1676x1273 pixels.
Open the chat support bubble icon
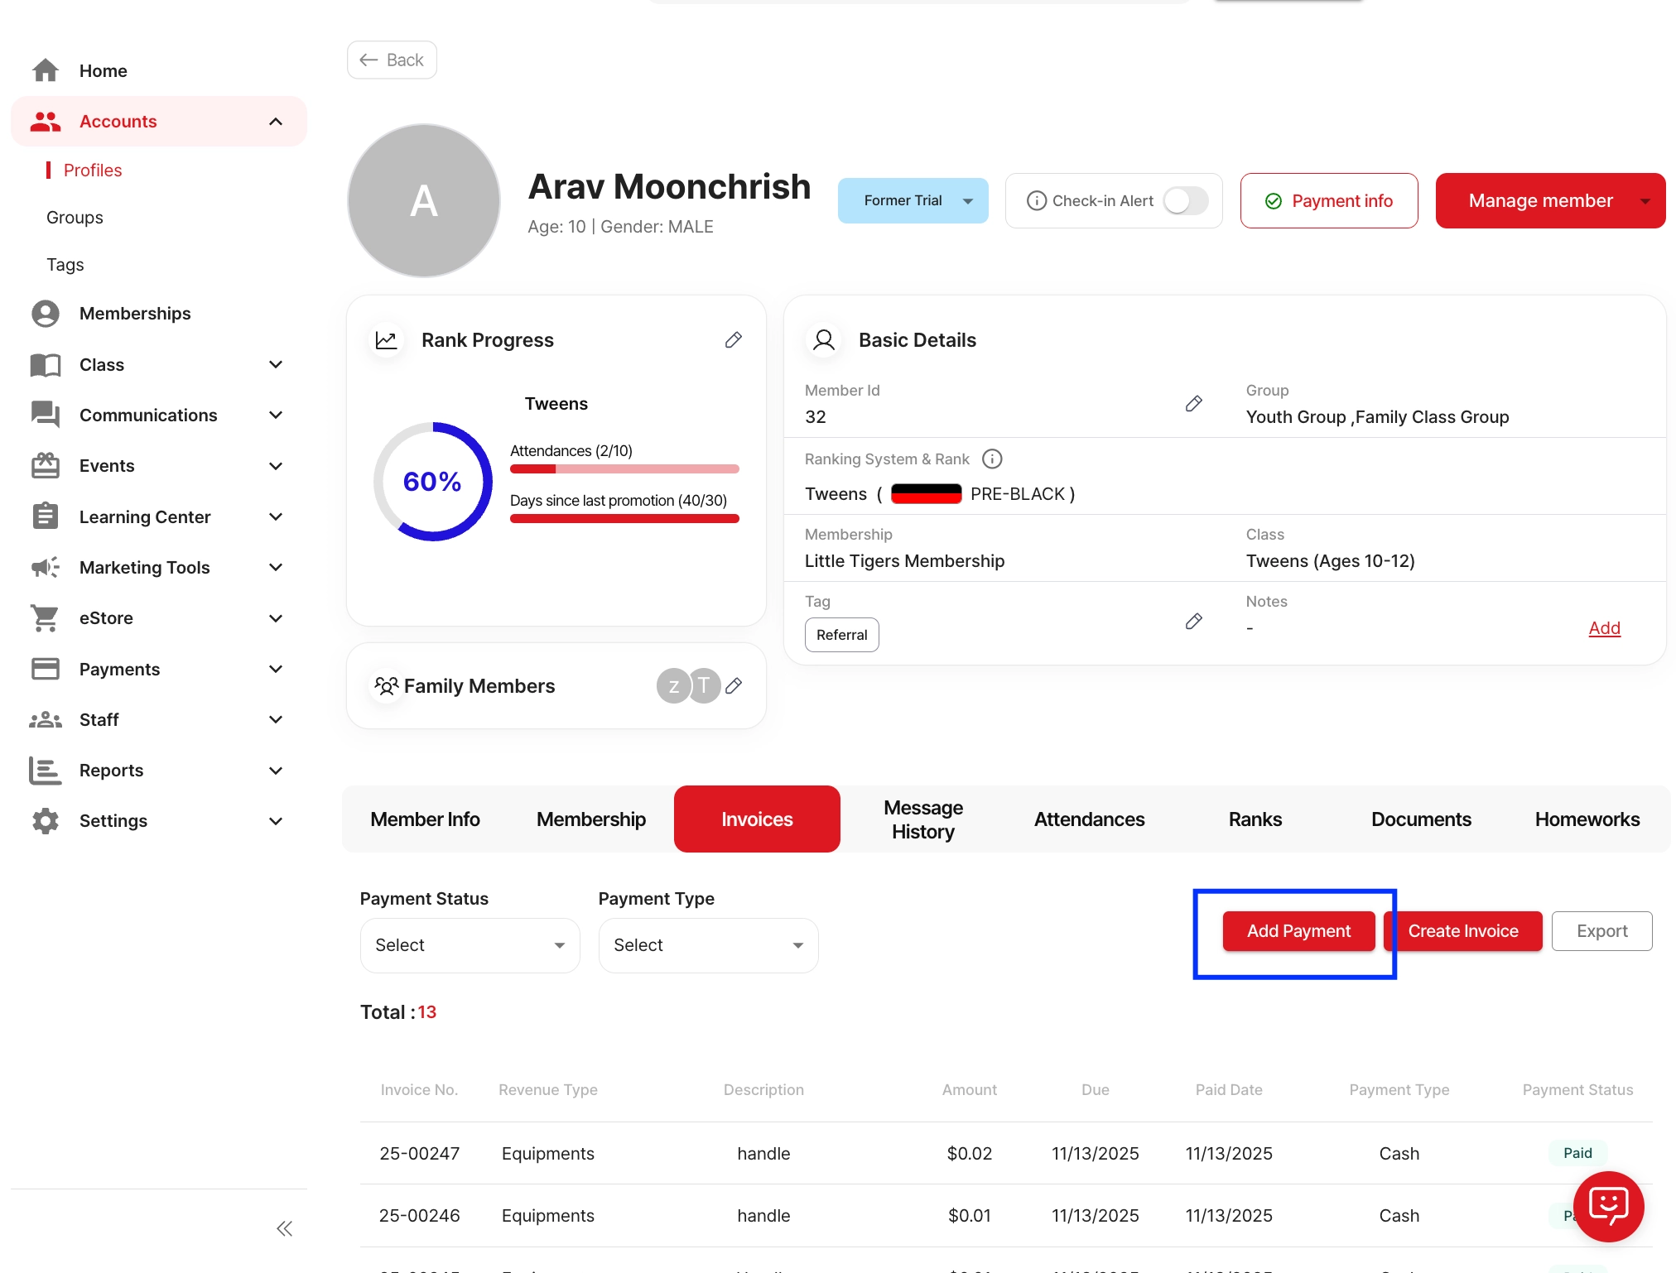click(x=1607, y=1206)
